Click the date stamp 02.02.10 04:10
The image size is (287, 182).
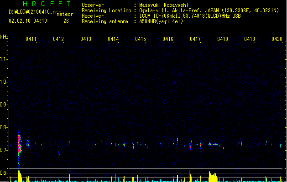point(28,21)
